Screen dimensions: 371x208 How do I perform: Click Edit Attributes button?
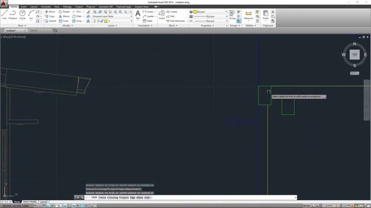[176, 21]
